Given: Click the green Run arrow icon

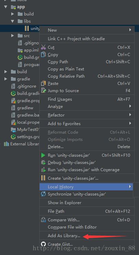Looking at the screenshot, I should pyautogui.click(x=43, y=155).
